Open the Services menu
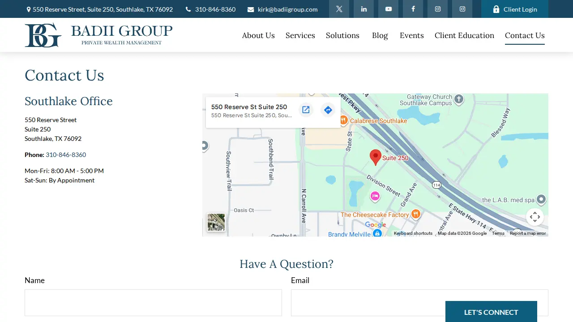This screenshot has height=322, width=573. [300, 35]
